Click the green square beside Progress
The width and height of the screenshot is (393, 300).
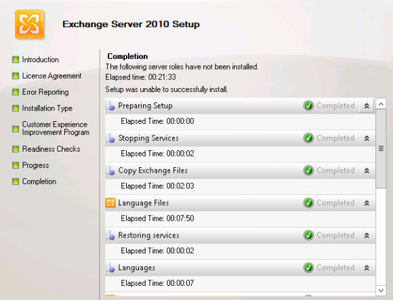coord(16,165)
